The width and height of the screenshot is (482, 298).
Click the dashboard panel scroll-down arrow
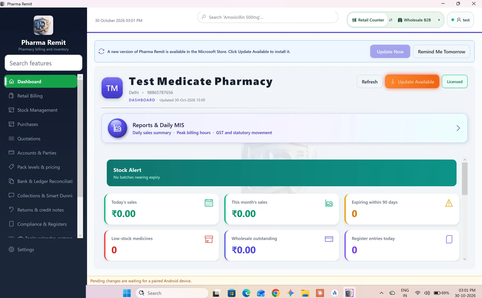click(x=465, y=259)
